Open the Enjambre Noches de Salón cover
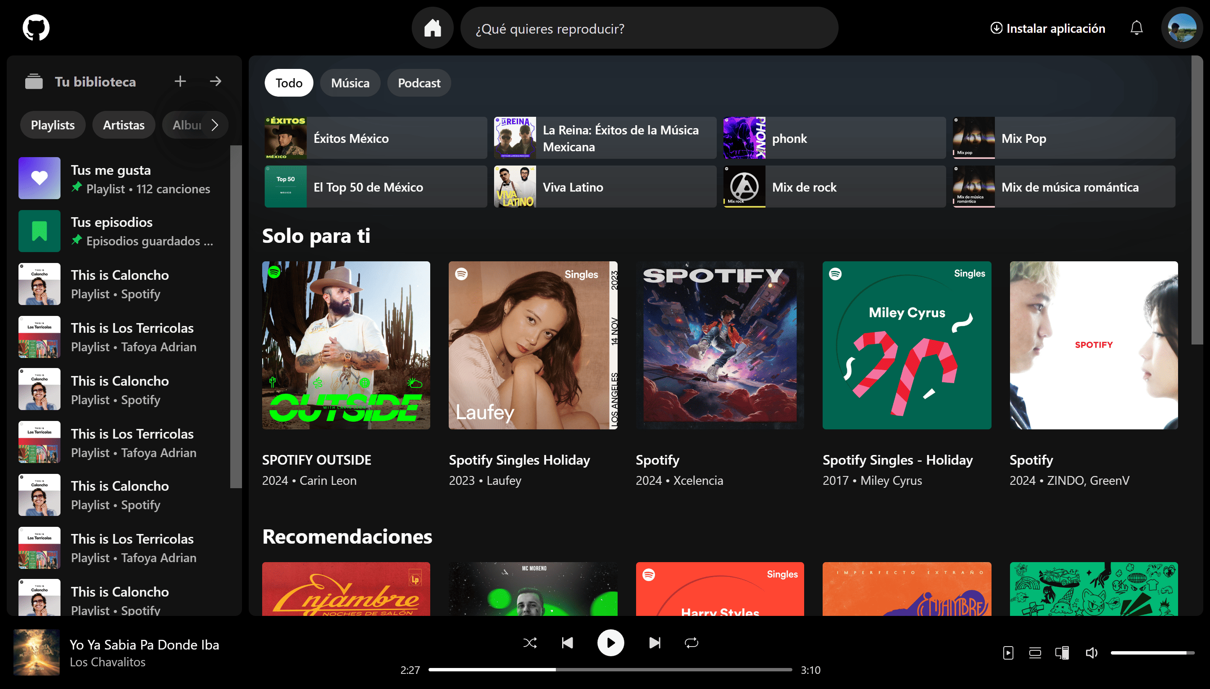1210x689 pixels. pyautogui.click(x=346, y=589)
